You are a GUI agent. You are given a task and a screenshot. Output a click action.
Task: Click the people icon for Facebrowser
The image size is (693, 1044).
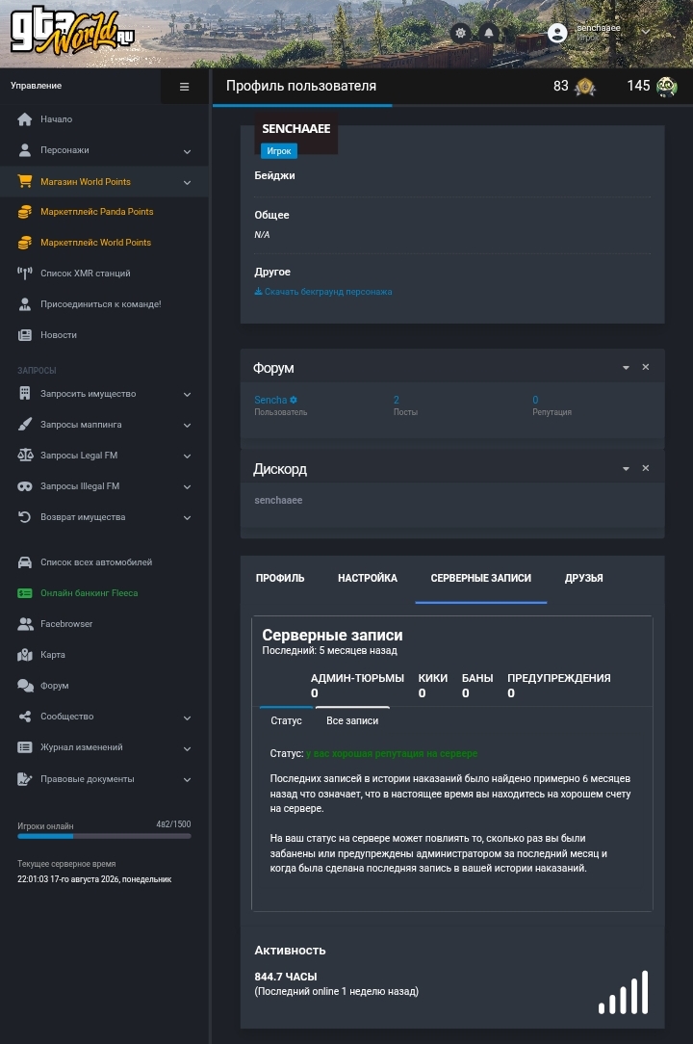point(25,624)
